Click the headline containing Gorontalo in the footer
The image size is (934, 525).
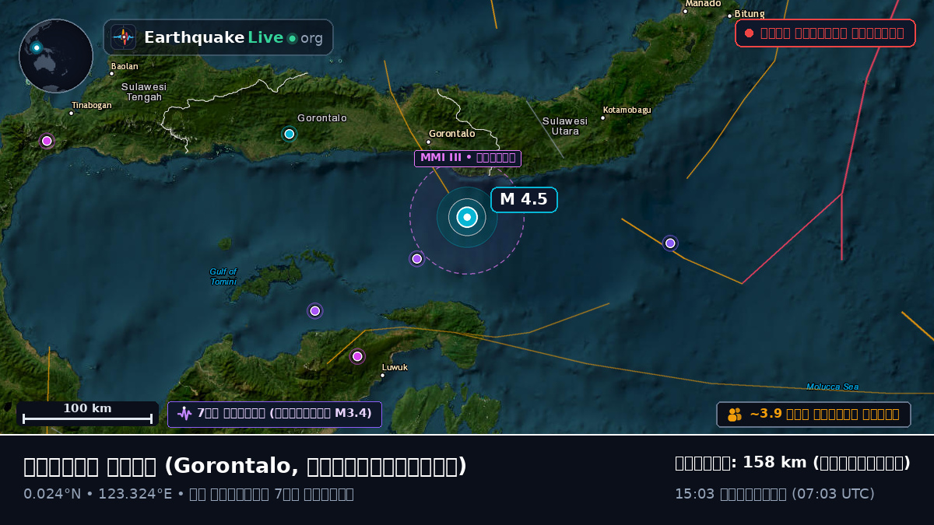click(x=245, y=466)
